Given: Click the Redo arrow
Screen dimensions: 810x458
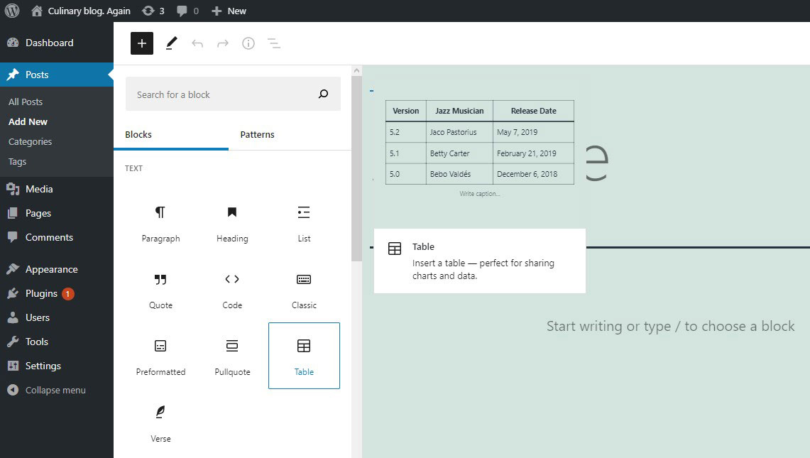Looking at the screenshot, I should (223, 43).
